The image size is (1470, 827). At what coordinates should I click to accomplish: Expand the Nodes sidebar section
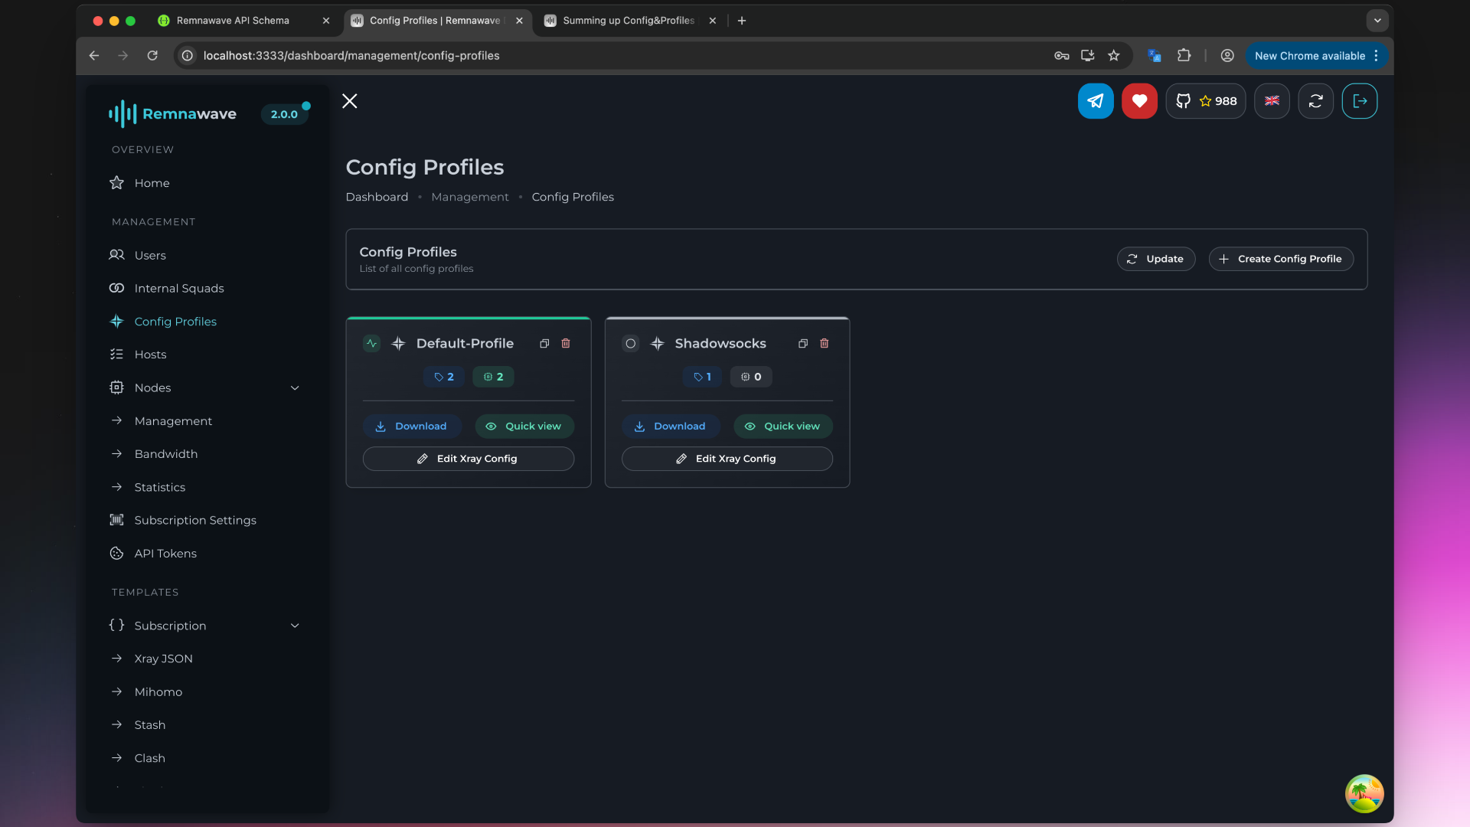pos(295,387)
